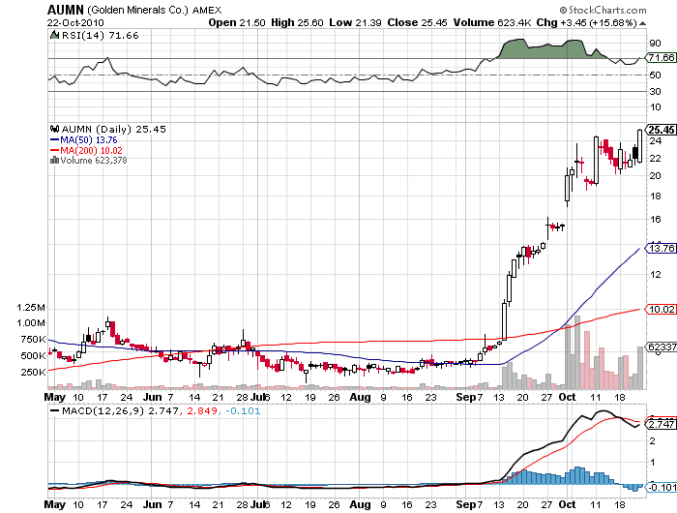This screenshot has height=513, width=677.
Task: Click the blue -0.101 histogram value
Action: click(x=243, y=410)
